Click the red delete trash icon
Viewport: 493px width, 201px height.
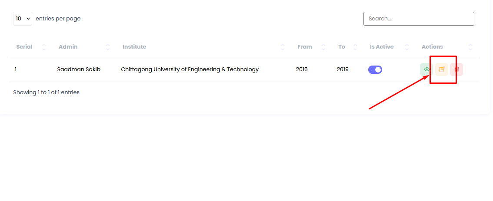pyautogui.click(x=456, y=69)
